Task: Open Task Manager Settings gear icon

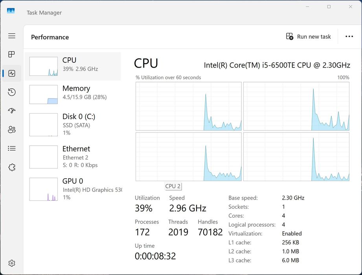Action: [x=12, y=263]
